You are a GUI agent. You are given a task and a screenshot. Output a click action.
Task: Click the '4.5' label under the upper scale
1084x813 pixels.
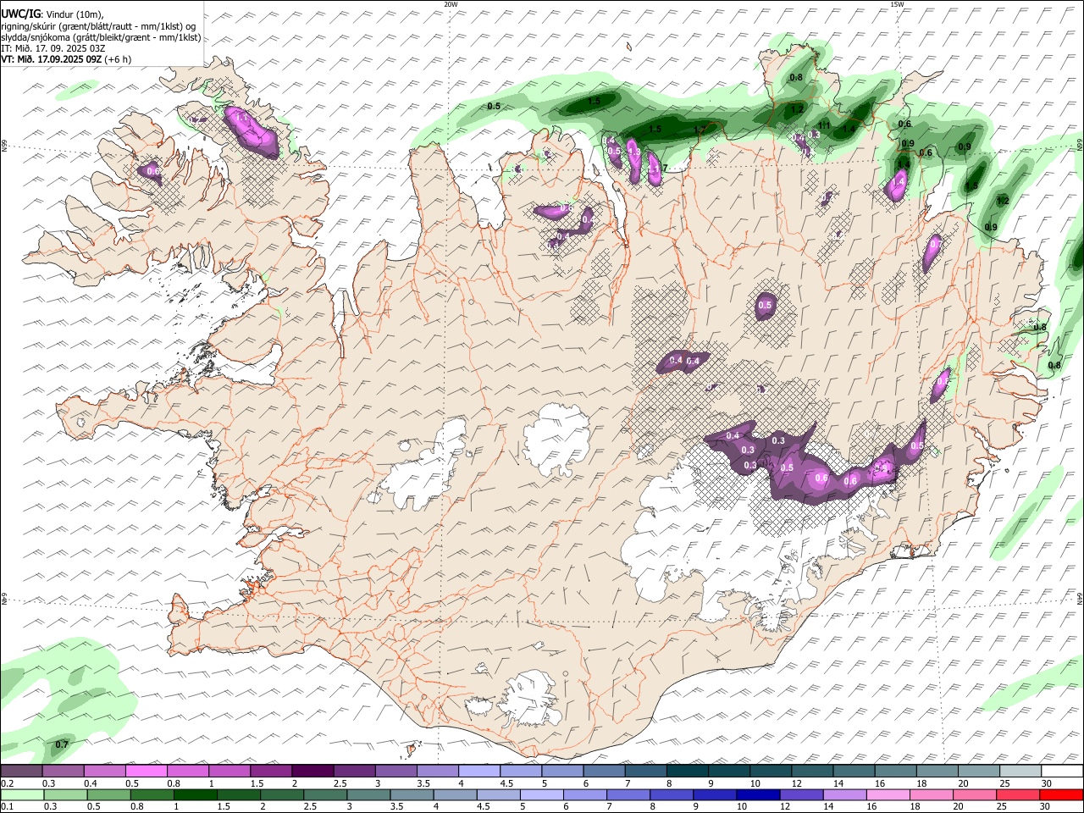pyautogui.click(x=506, y=783)
